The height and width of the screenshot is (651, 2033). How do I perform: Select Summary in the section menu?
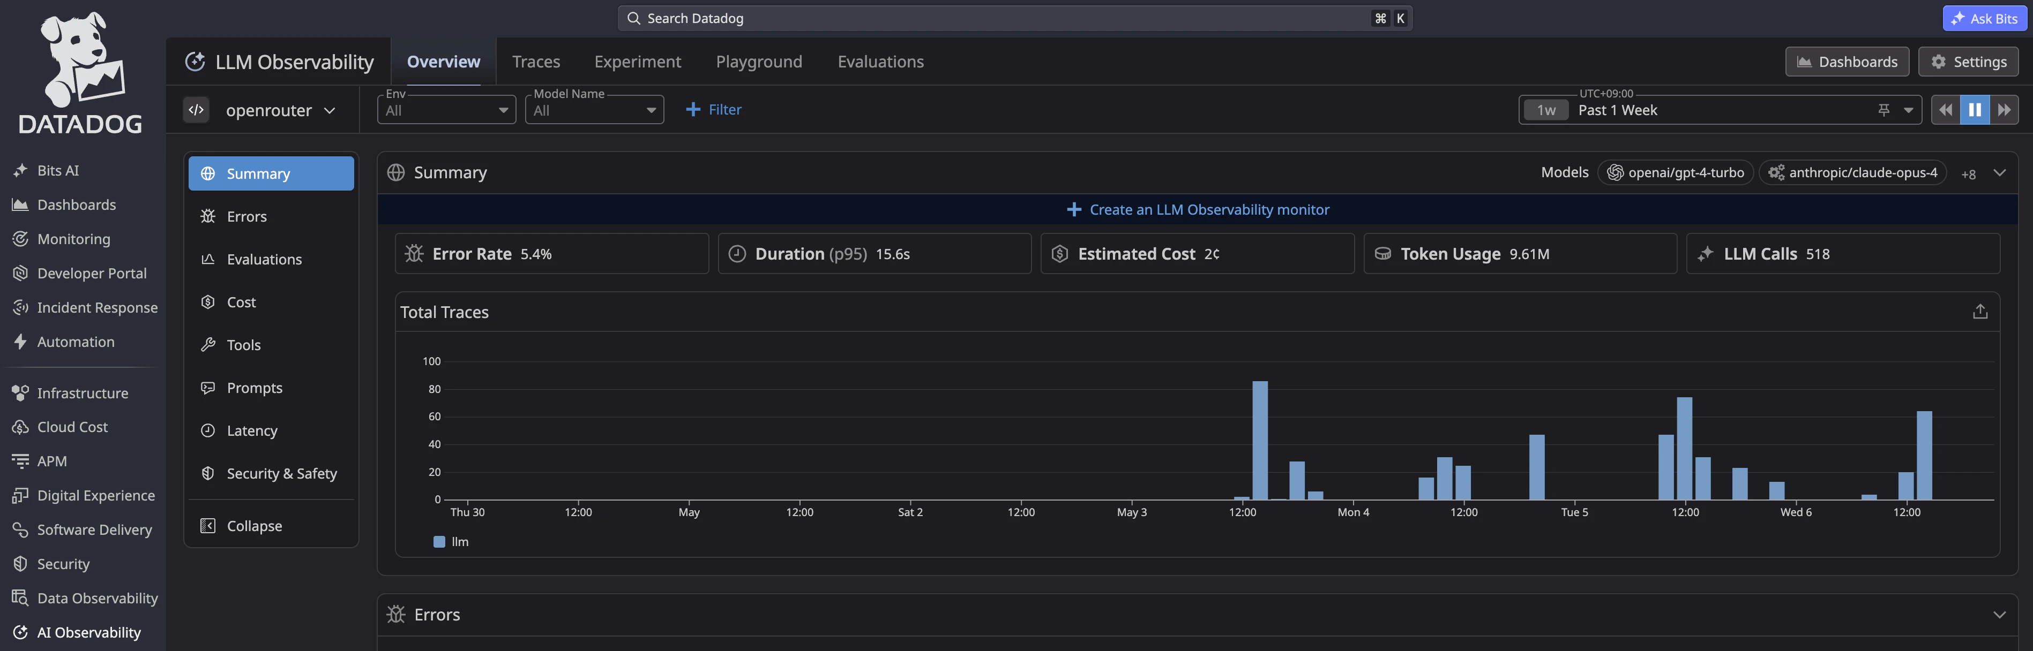[x=271, y=173]
